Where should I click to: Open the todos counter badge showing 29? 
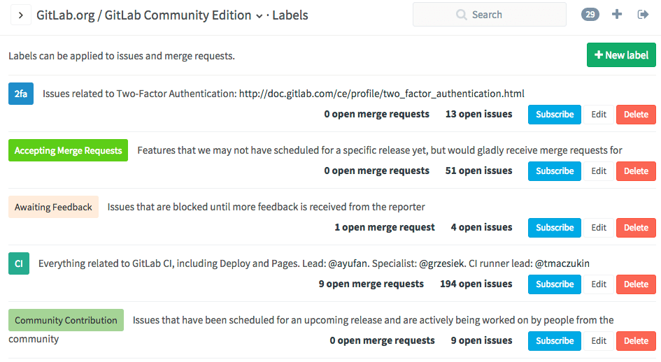tap(590, 15)
